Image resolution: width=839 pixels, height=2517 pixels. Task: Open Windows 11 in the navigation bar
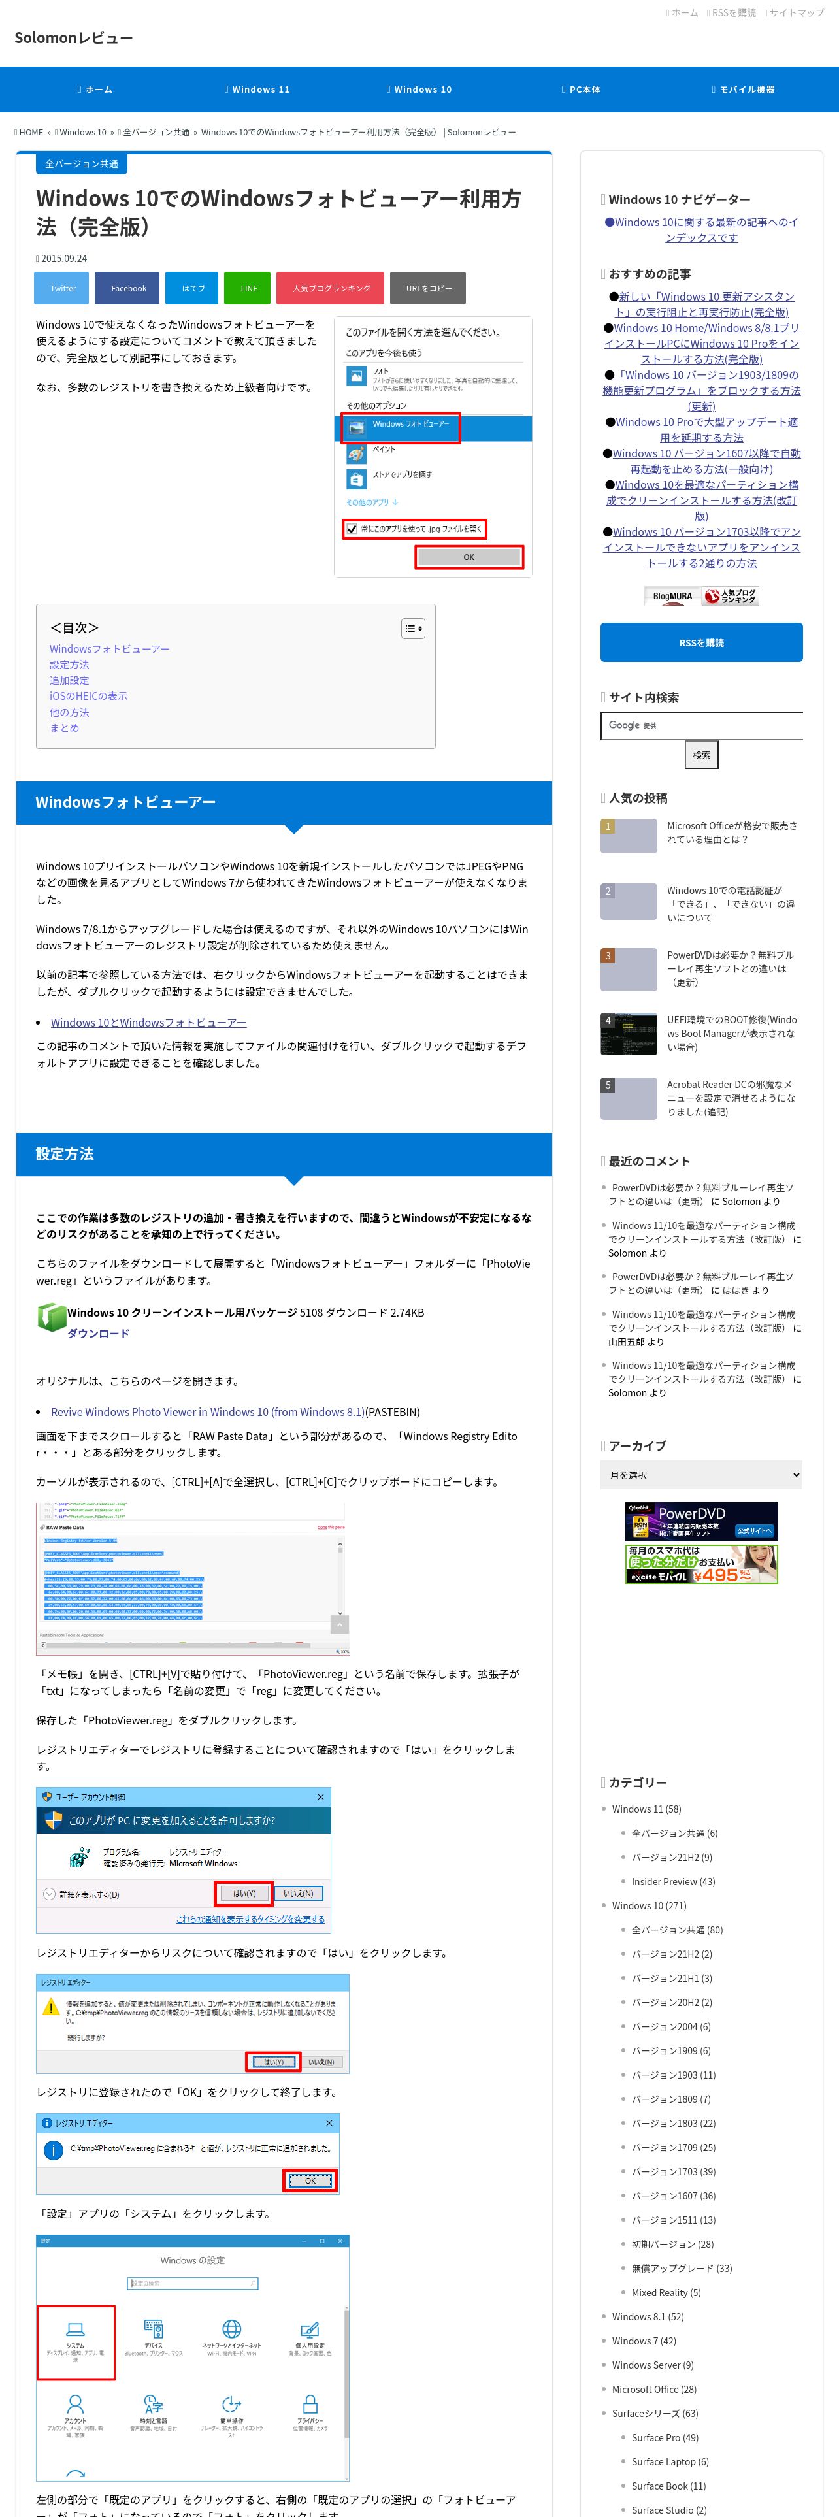(x=257, y=89)
